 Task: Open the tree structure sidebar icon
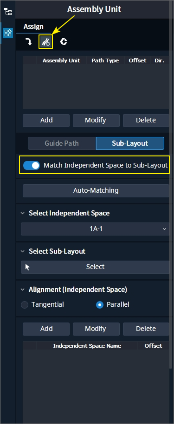coord(8,12)
